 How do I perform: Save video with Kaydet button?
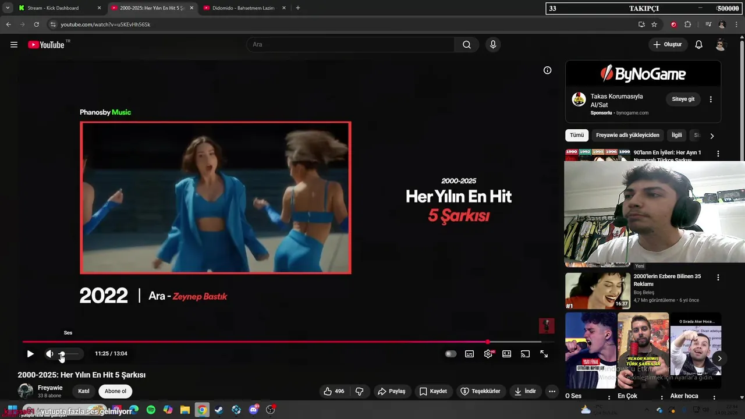tap(433, 392)
